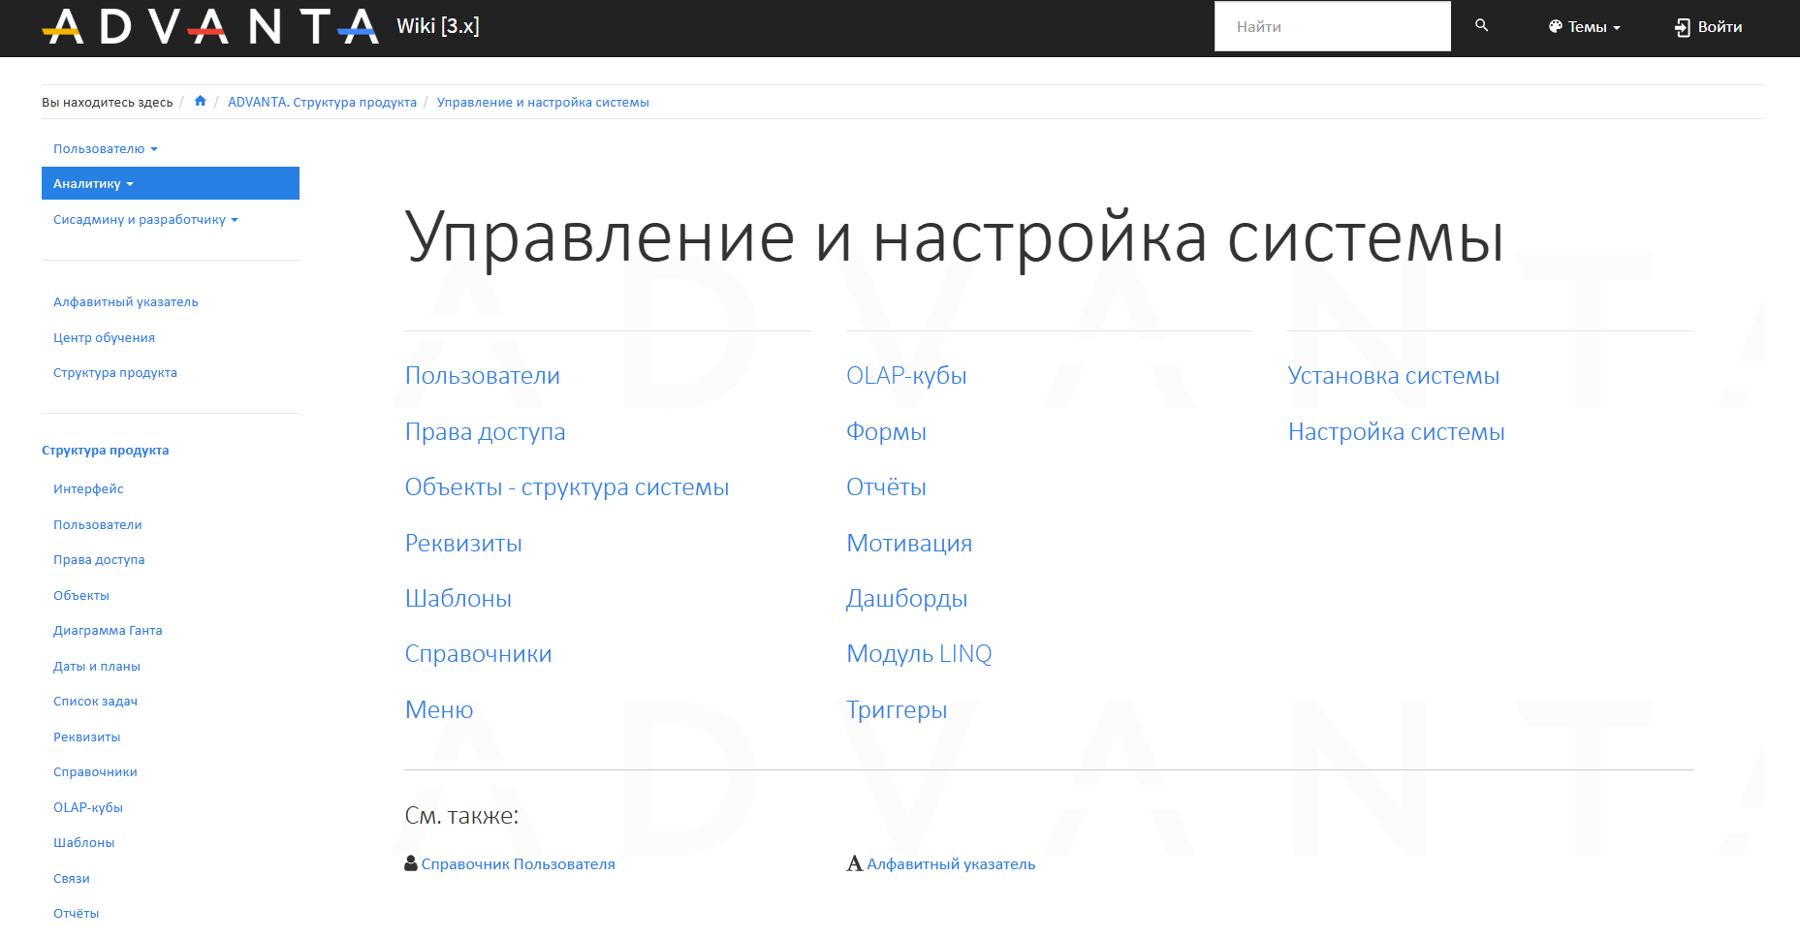1800x940 pixels.
Task: Click the ADVANTA logo
Action: [x=210, y=27]
